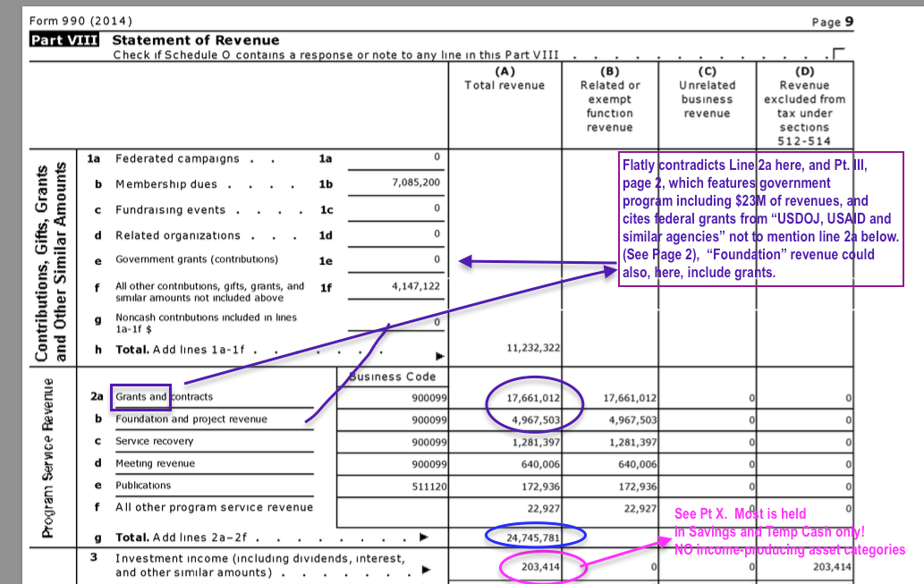
Task: Select the boxed "Grants and" label
Action: click(140, 397)
